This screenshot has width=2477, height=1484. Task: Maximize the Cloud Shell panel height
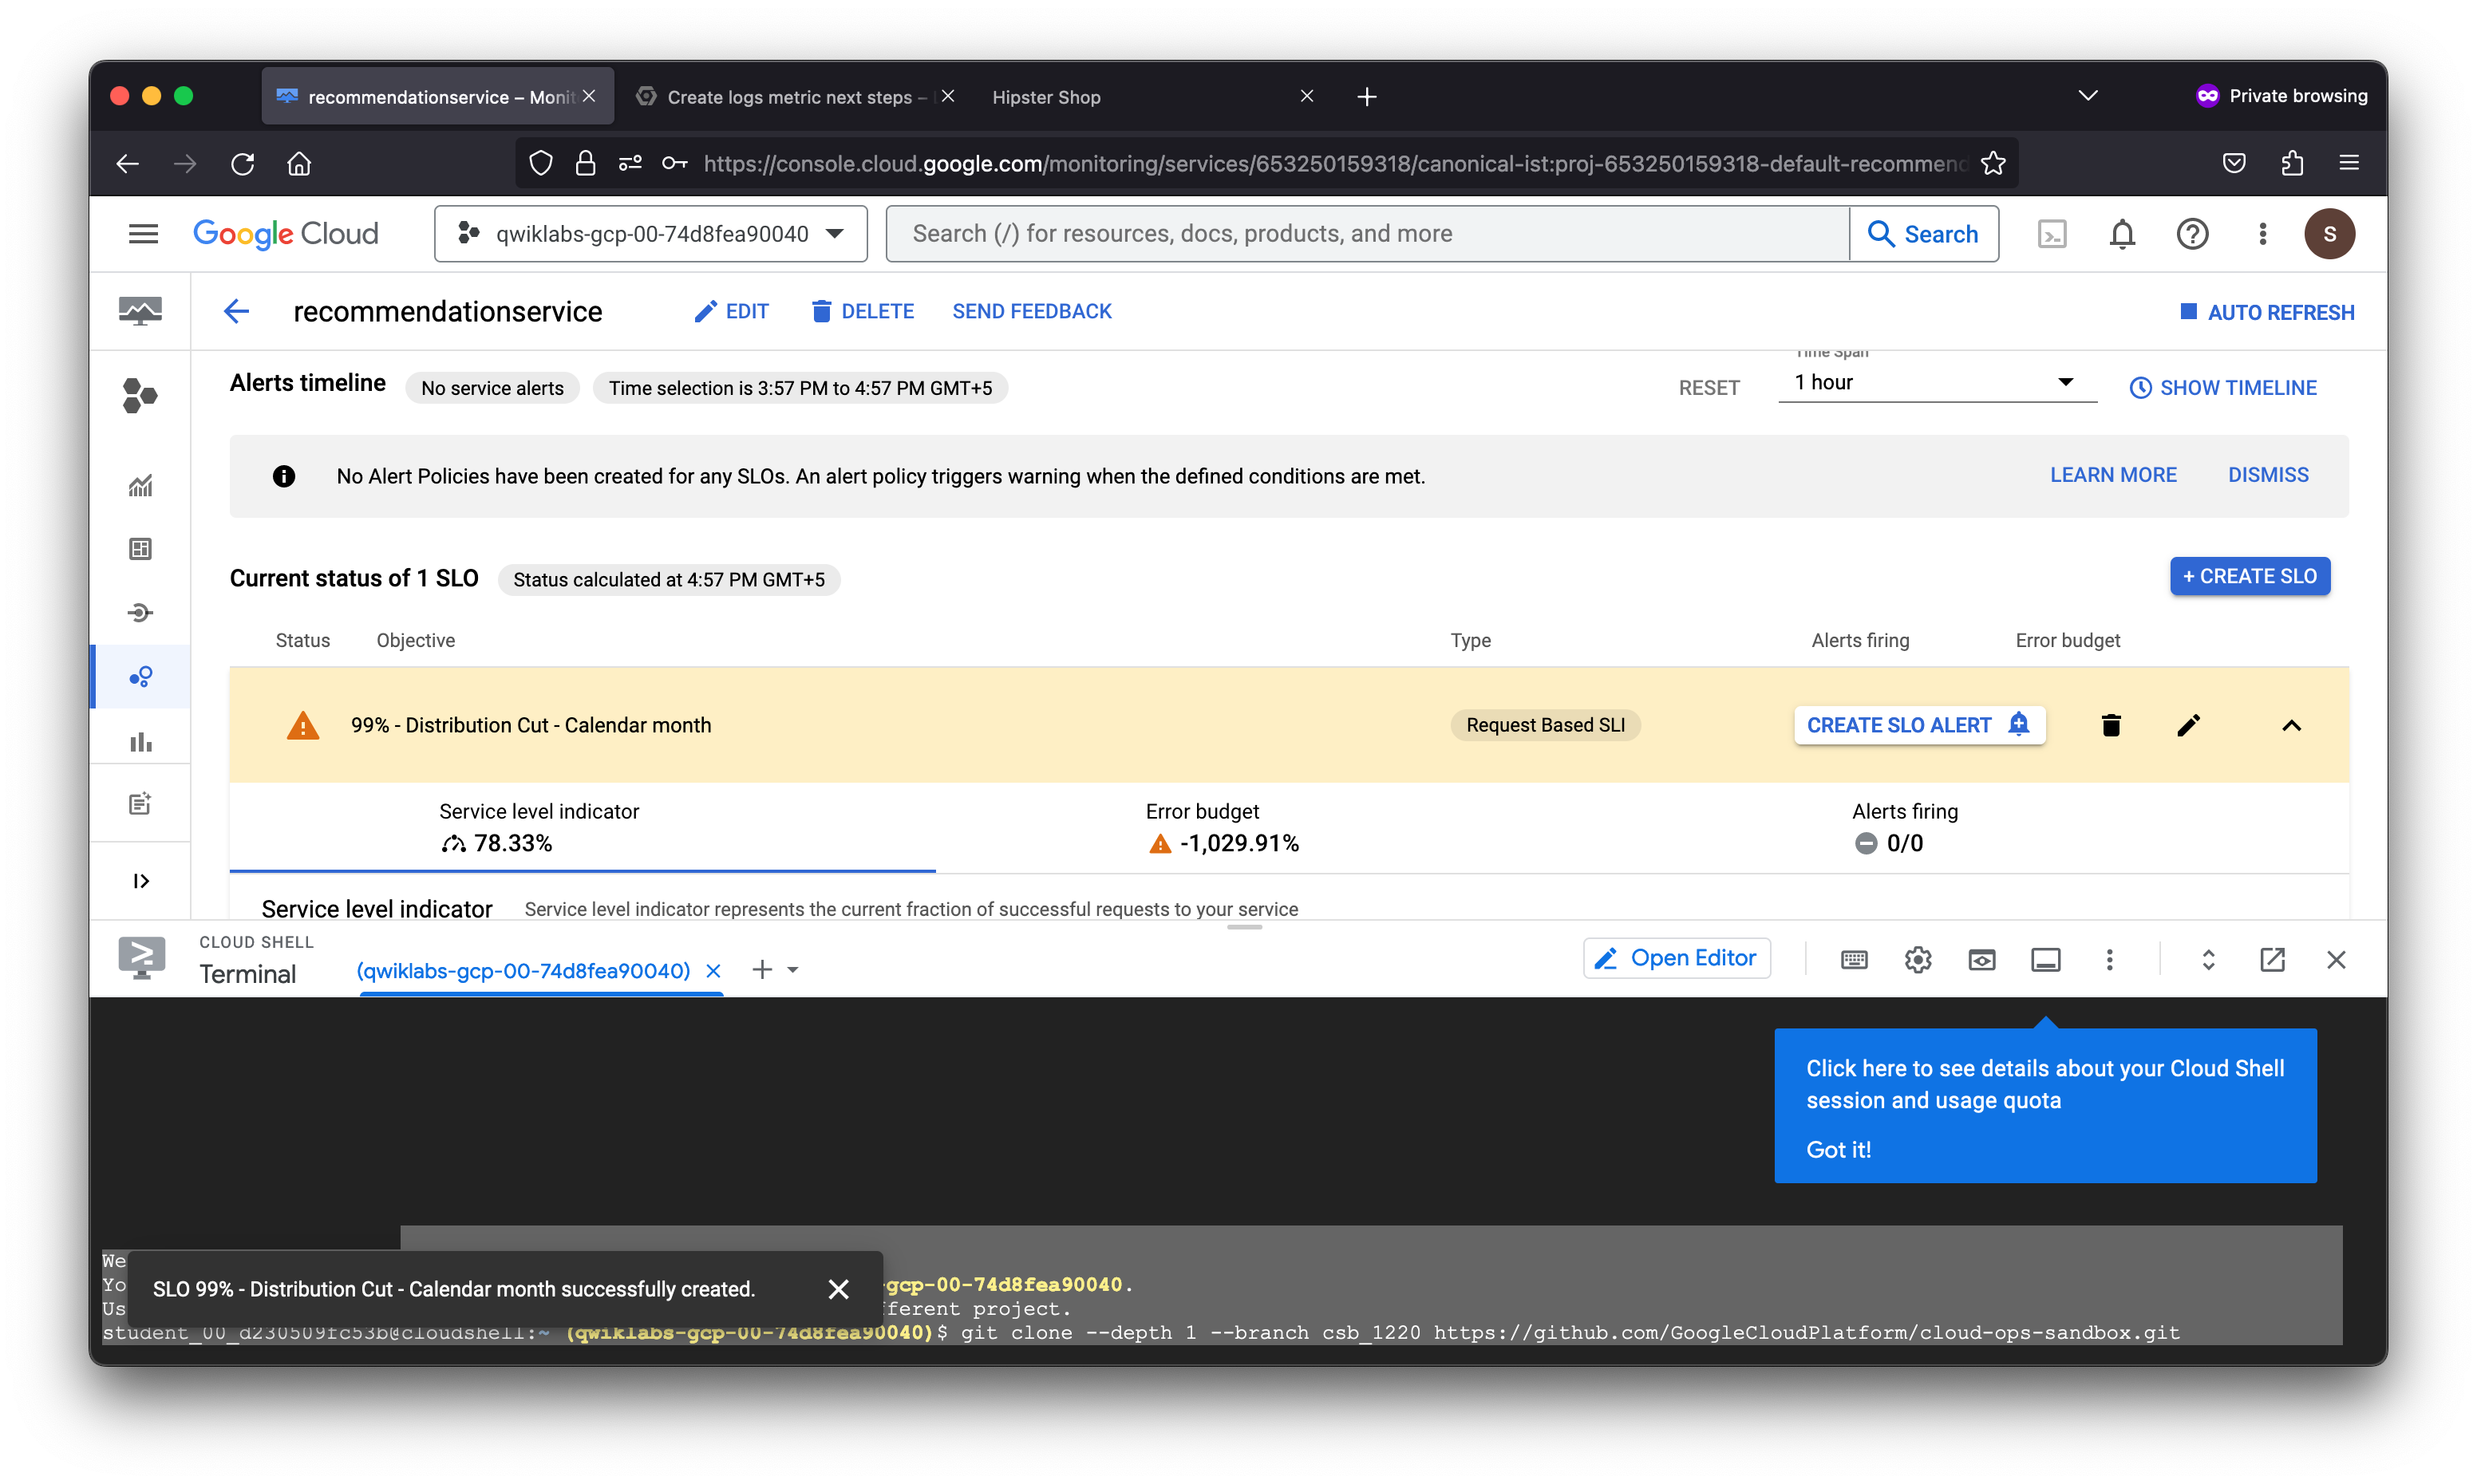click(x=2208, y=960)
